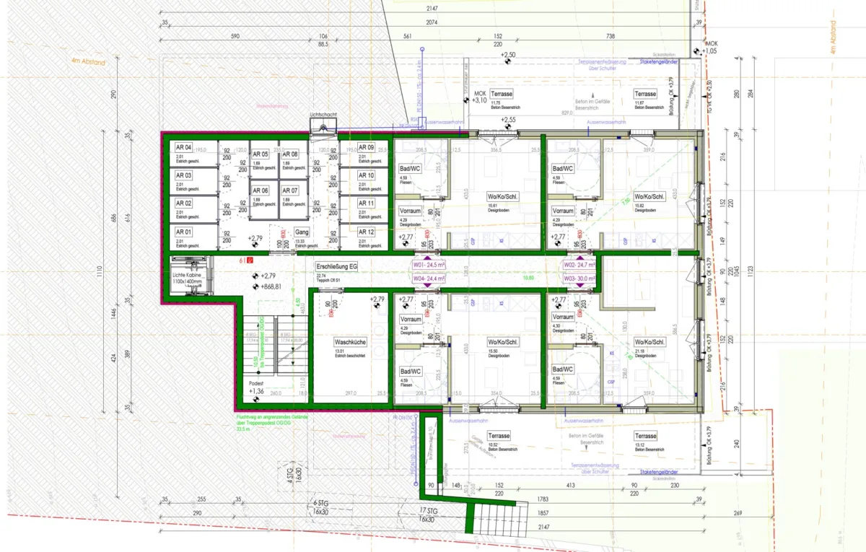Click the AR 05 room label
This screenshot has width=866, height=552.
[261, 154]
